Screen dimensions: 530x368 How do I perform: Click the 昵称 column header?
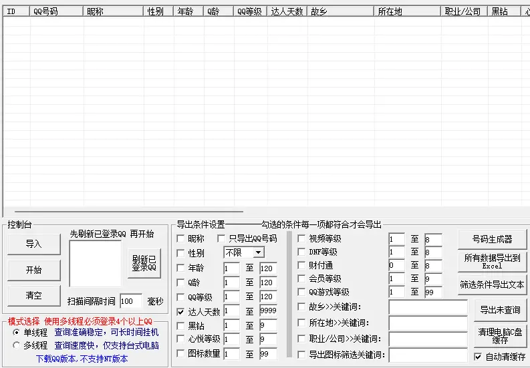tap(113, 11)
